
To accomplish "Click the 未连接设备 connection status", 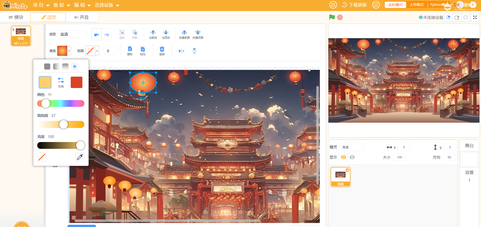I will (431, 17).
